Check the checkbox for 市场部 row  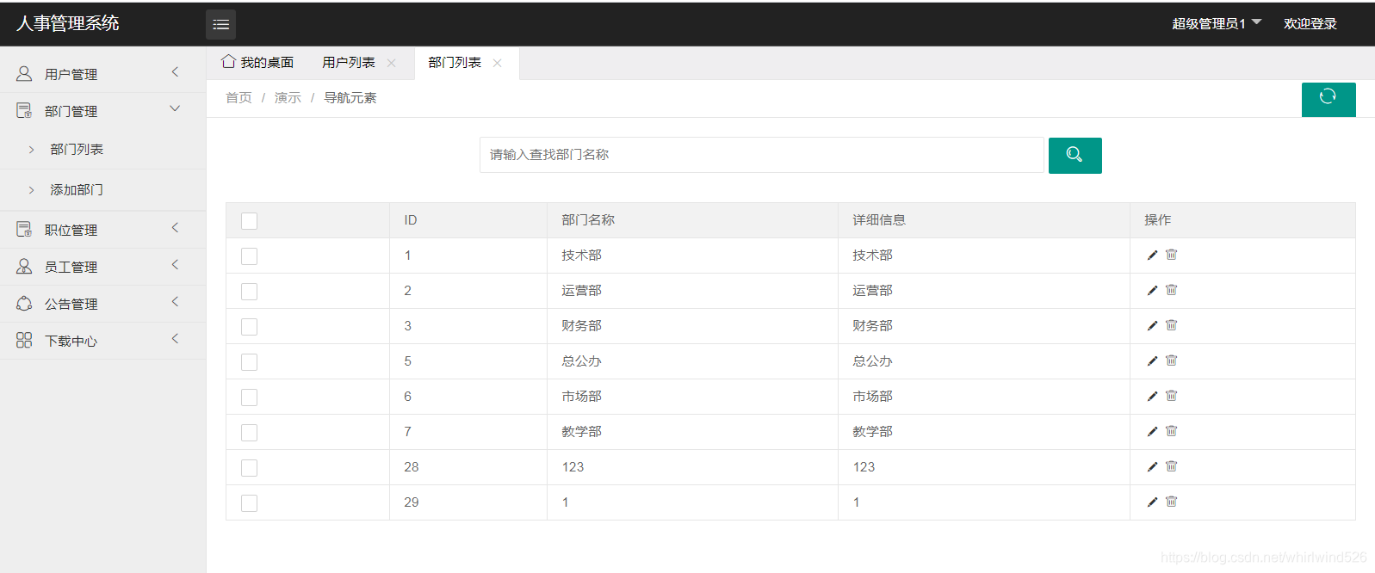(x=250, y=397)
